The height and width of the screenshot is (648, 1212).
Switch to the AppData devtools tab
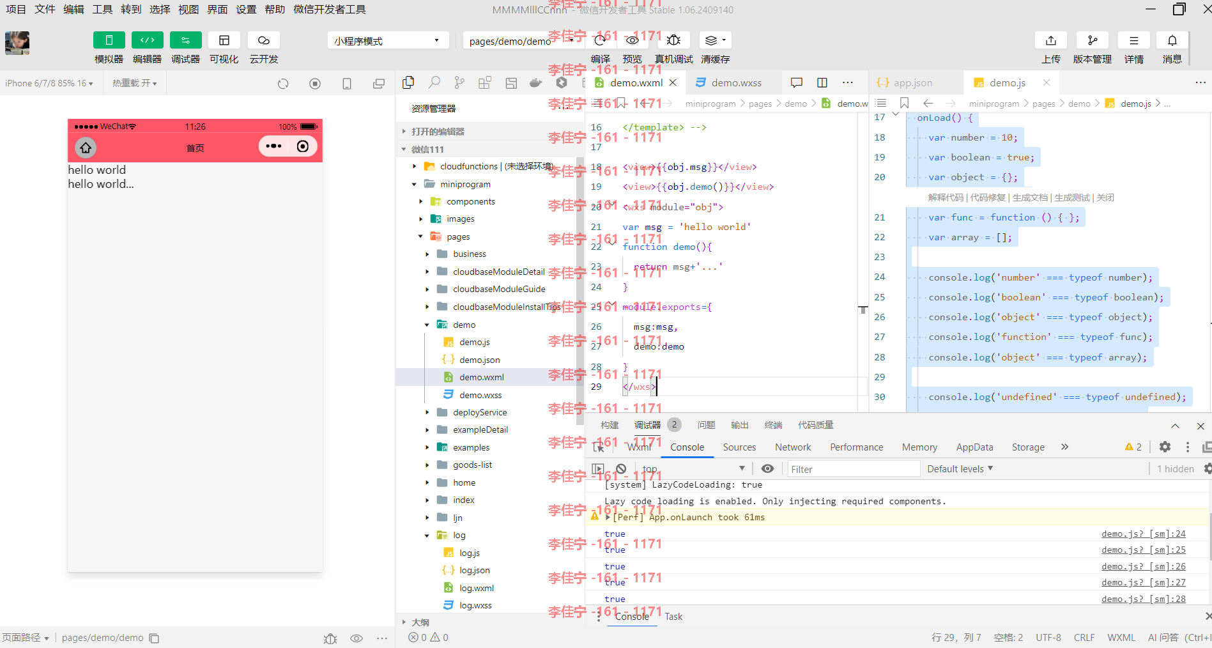pyautogui.click(x=974, y=447)
